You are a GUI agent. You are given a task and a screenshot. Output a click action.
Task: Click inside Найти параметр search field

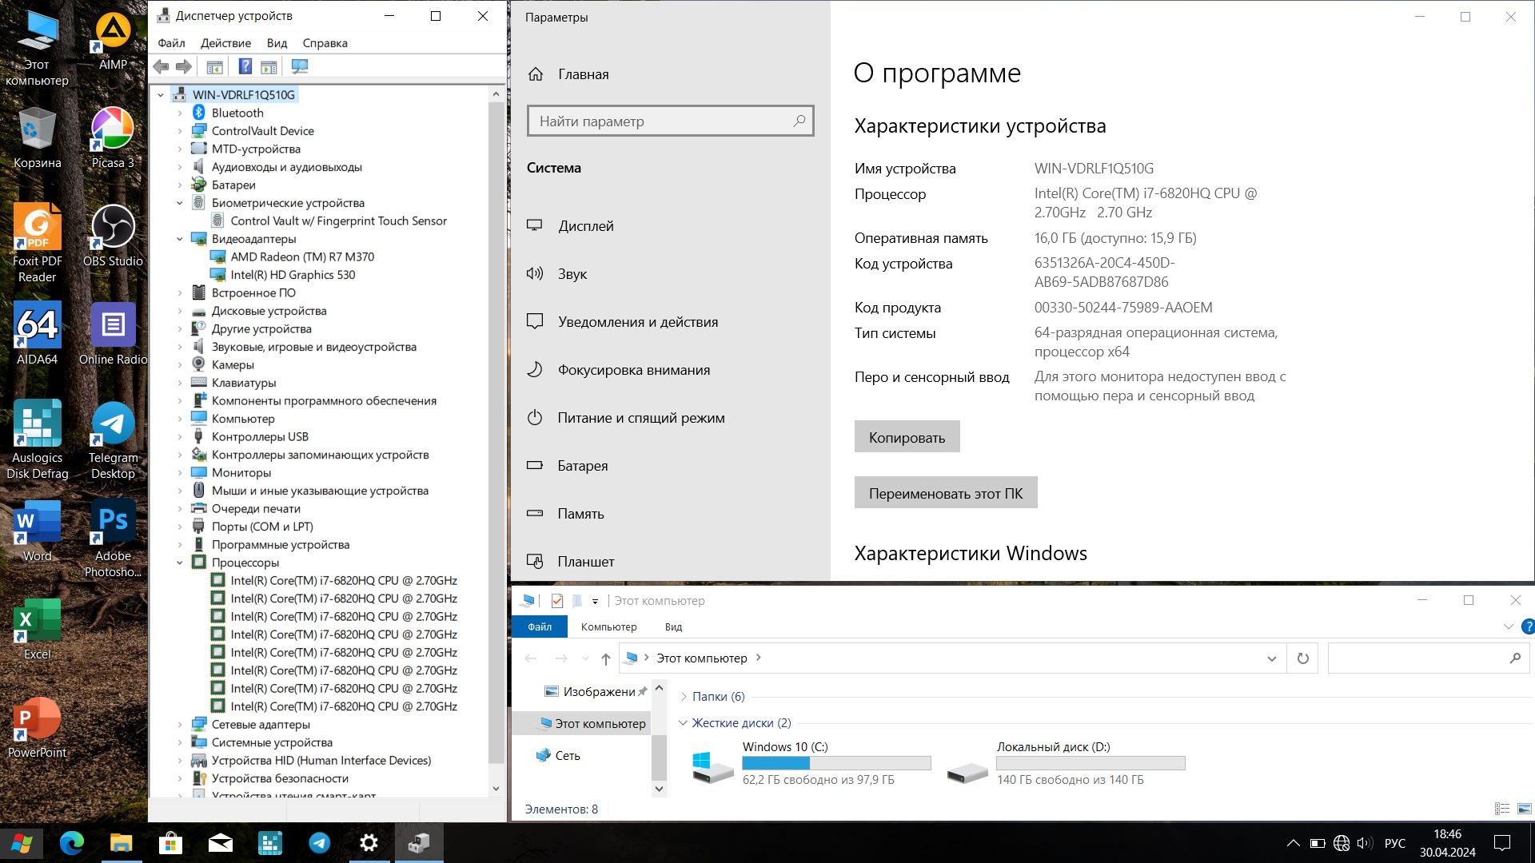point(670,121)
